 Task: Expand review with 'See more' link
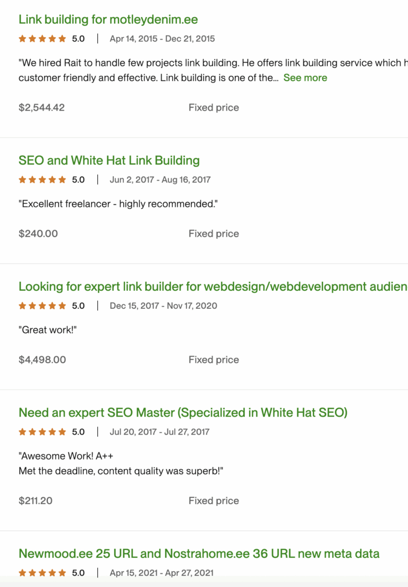(x=305, y=77)
